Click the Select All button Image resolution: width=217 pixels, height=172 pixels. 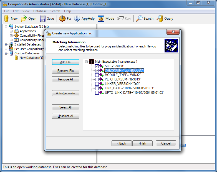click(x=65, y=107)
